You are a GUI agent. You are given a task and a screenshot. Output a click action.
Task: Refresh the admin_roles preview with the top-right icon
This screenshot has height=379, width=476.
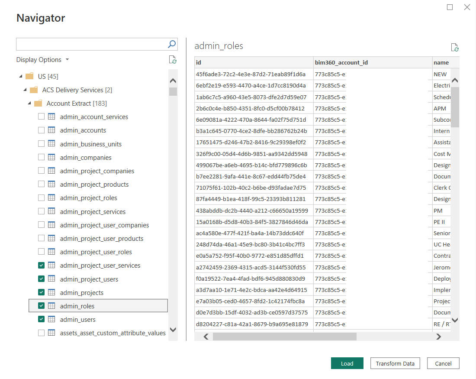pos(454,47)
